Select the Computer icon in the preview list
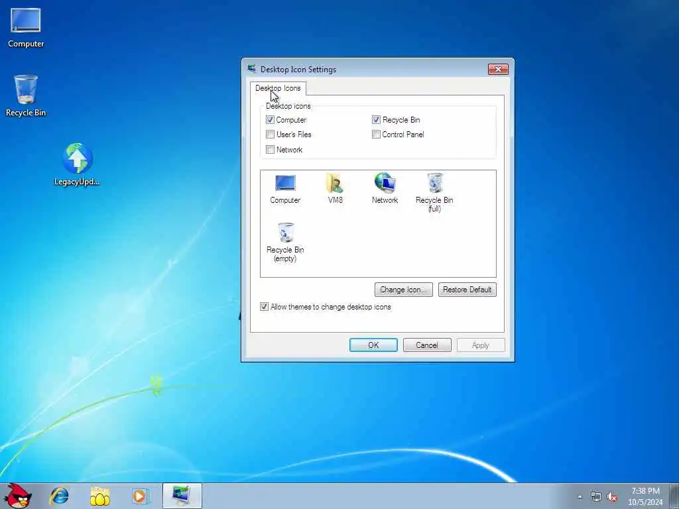The width and height of the screenshot is (679, 509). pos(285,189)
